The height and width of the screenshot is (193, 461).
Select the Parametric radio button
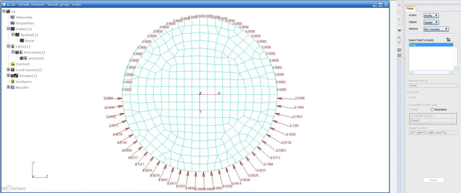tap(432, 109)
